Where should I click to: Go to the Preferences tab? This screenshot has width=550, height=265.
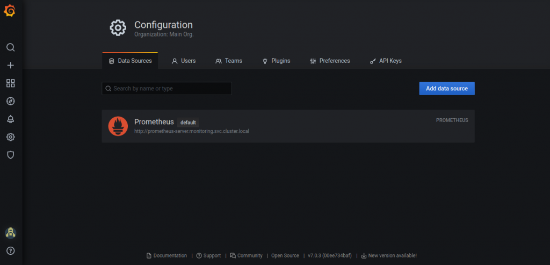329,61
